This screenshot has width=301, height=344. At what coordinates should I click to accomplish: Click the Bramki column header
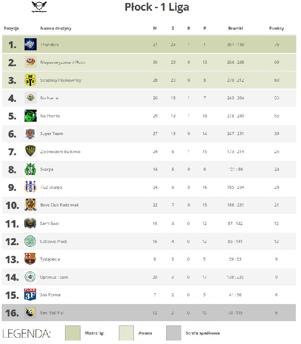(x=236, y=28)
